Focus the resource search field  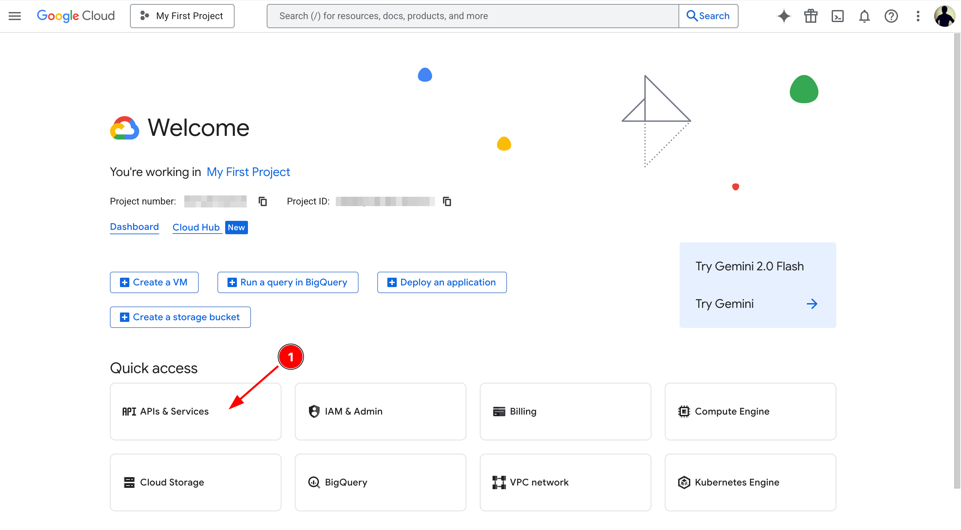(x=473, y=16)
